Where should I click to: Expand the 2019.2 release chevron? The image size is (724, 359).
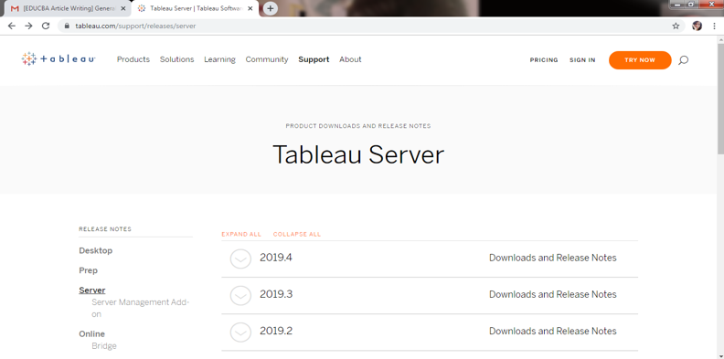coord(240,333)
